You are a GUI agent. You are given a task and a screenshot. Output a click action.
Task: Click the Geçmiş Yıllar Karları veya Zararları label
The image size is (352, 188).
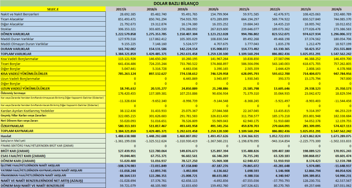coord(23,116)
